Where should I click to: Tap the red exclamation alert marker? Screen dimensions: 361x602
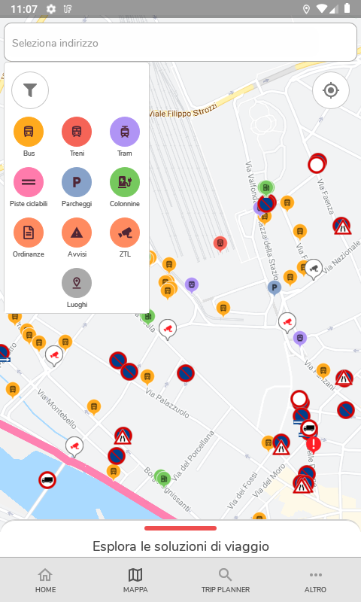(x=314, y=444)
